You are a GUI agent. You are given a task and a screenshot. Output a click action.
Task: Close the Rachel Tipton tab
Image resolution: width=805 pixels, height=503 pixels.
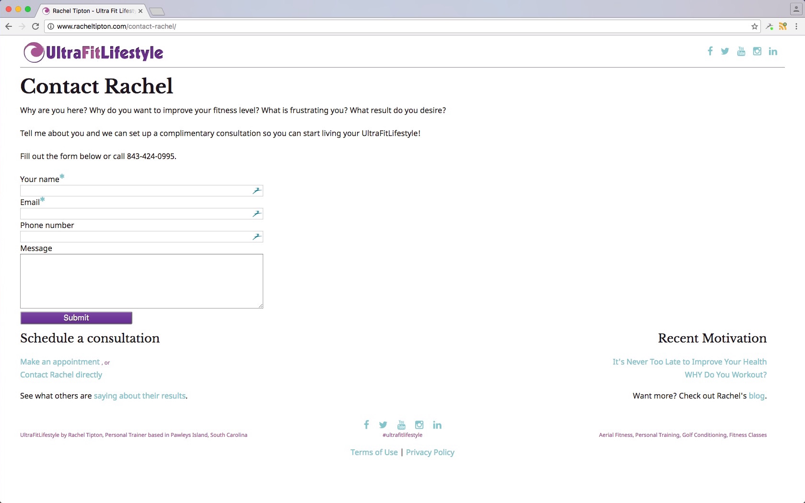[x=140, y=11]
